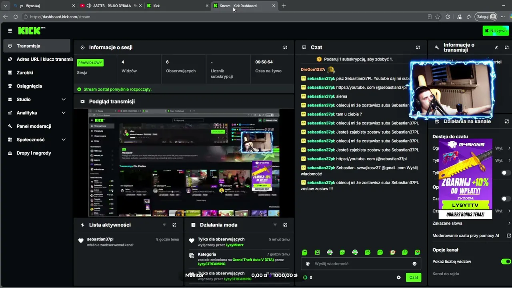Open the LysyMistrz moderator link
The width and height of the screenshot is (512, 288).
(x=234, y=245)
